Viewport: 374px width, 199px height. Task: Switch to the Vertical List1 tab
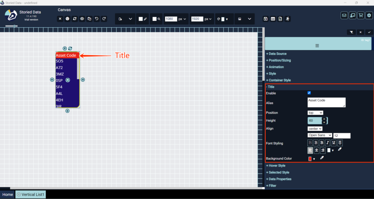(31, 195)
